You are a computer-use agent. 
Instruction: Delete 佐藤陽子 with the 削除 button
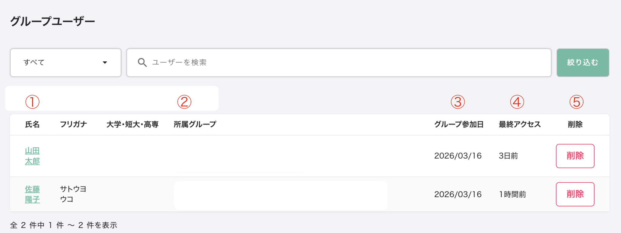pyautogui.click(x=575, y=194)
